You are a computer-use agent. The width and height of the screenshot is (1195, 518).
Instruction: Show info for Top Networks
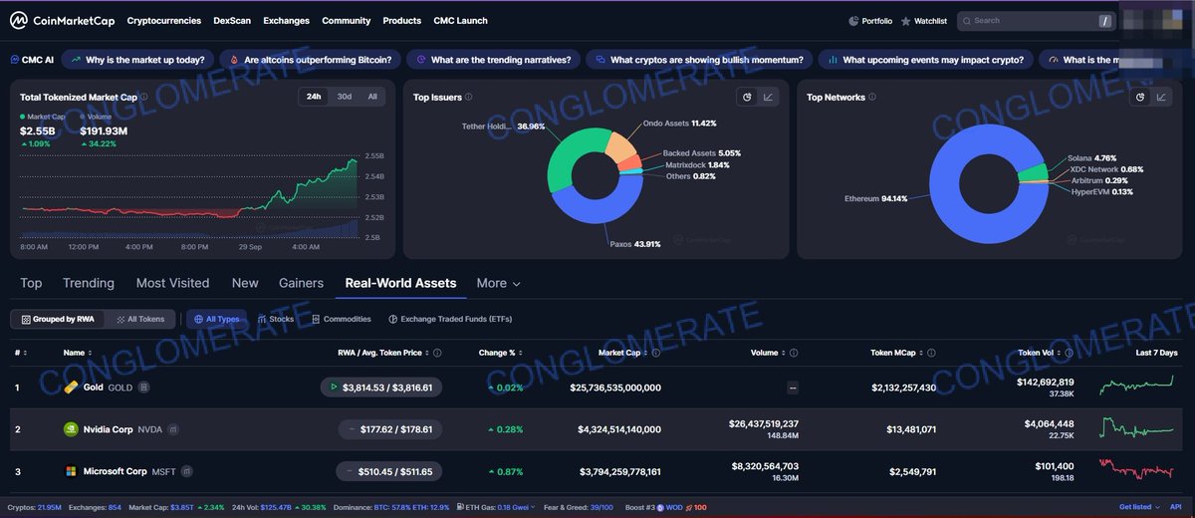tap(873, 98)
